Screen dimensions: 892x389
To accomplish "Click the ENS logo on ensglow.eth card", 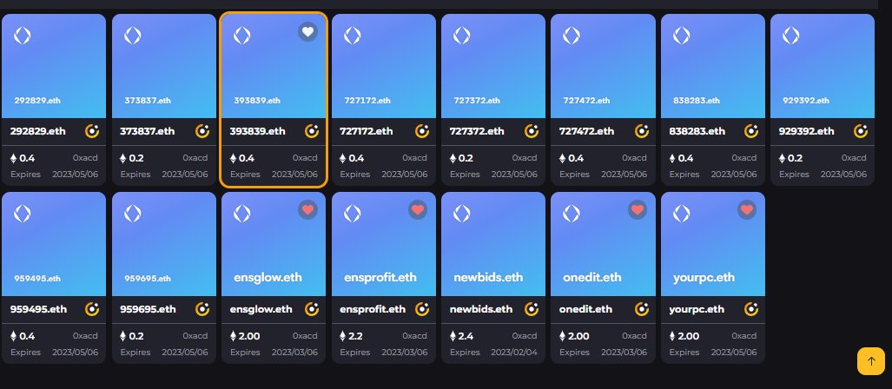I will coord(241,214).
